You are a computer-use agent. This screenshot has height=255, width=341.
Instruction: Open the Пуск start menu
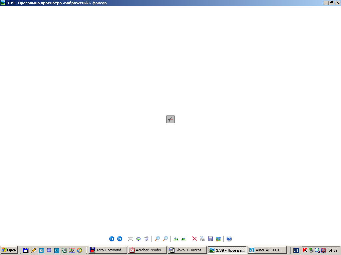click(9, 250)
